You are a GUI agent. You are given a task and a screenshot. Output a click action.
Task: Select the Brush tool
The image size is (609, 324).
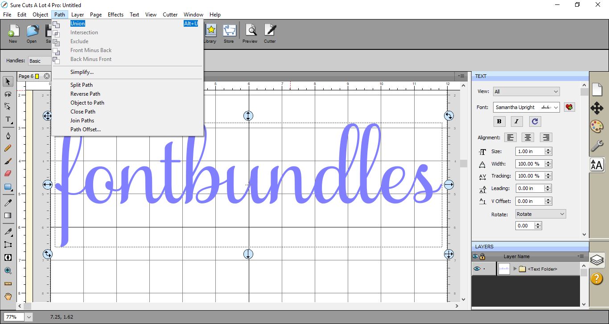coord(8,161)
